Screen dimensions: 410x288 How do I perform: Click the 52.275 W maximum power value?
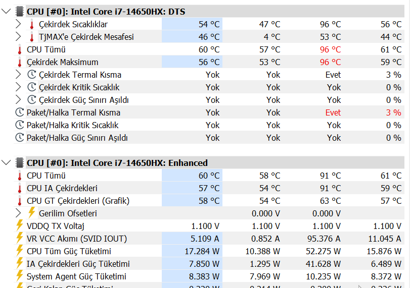(323, 251)
